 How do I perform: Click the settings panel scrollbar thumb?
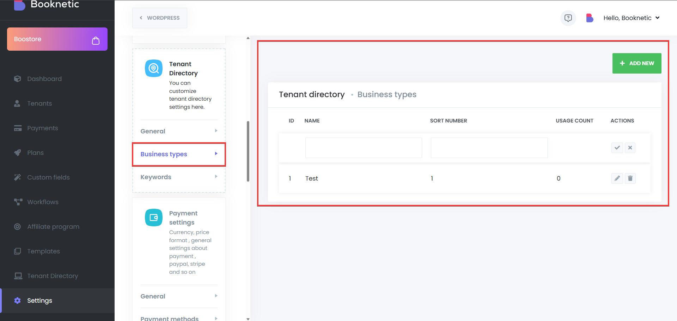coord(248,151)
